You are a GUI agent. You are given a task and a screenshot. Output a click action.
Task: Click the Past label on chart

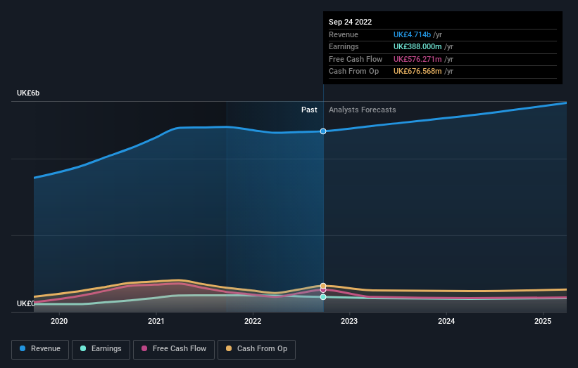click(309, 110)
